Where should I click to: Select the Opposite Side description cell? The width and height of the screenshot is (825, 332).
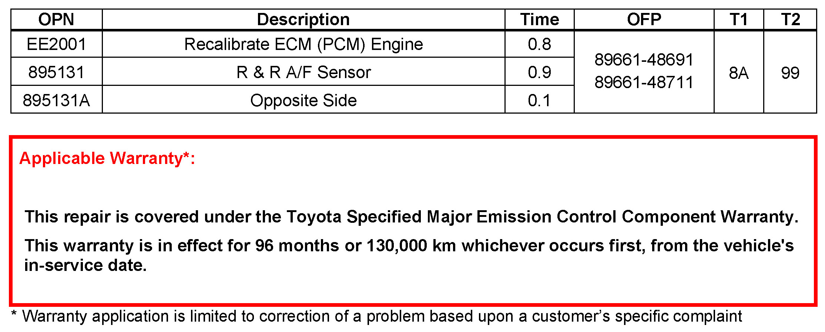coord(303,100)
